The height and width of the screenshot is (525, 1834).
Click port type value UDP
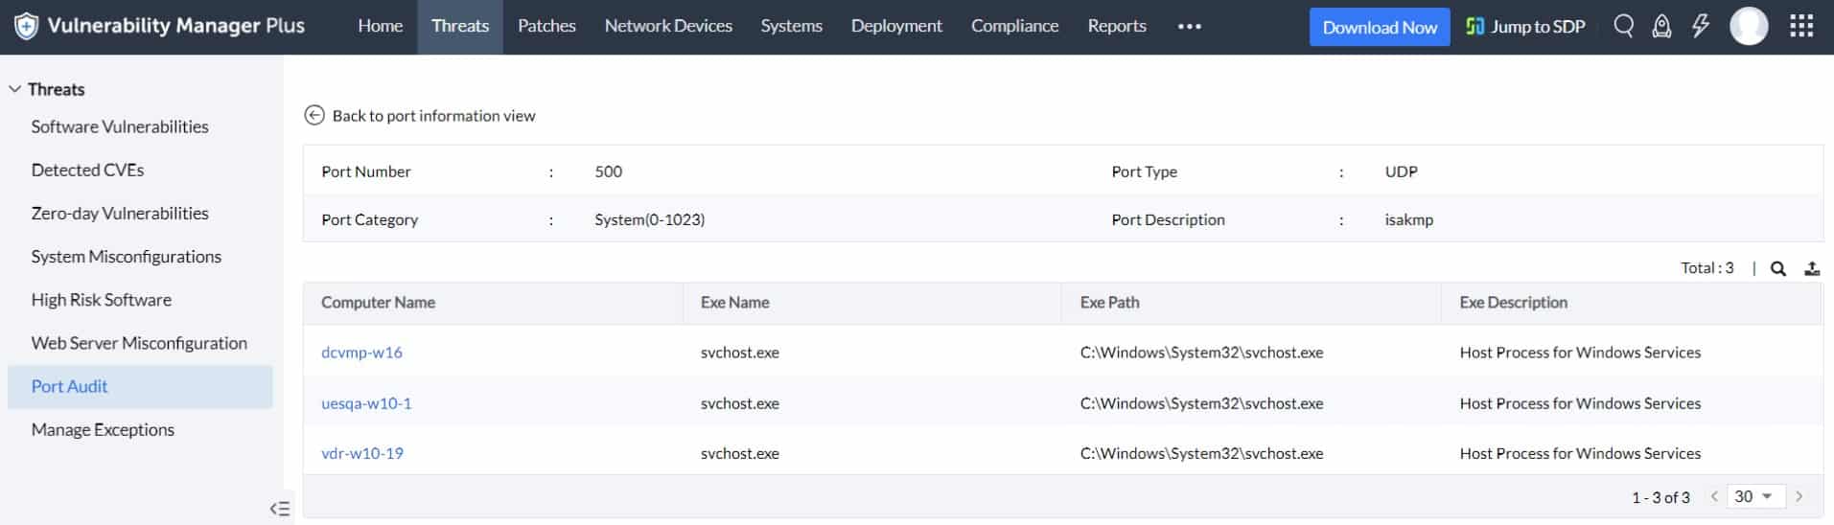[1401, 171]
